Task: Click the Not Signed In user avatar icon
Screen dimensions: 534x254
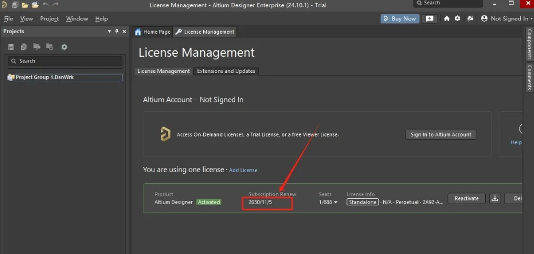Action: click(484, 18)
